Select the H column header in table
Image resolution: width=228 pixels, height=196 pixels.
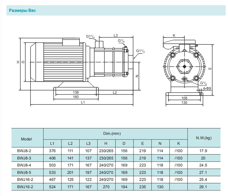(106, 143)
